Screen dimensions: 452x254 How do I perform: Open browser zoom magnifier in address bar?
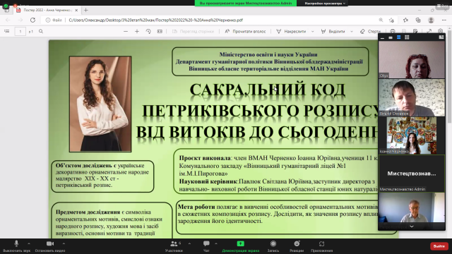point(381,20)
